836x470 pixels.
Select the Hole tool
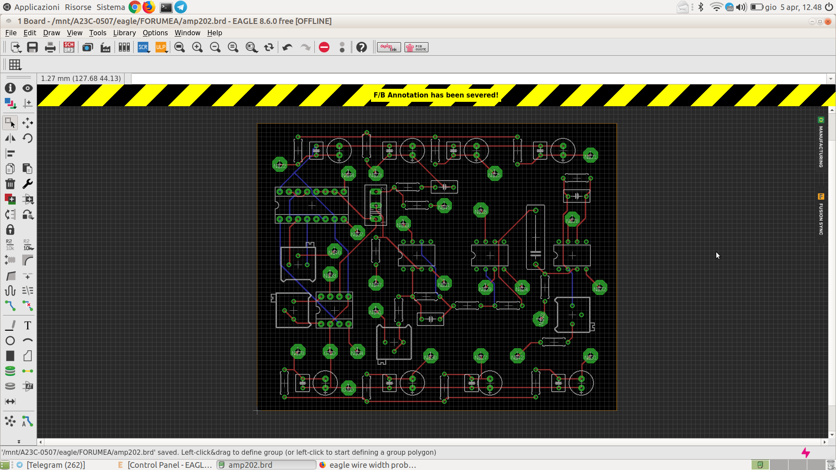coord(10,386)
